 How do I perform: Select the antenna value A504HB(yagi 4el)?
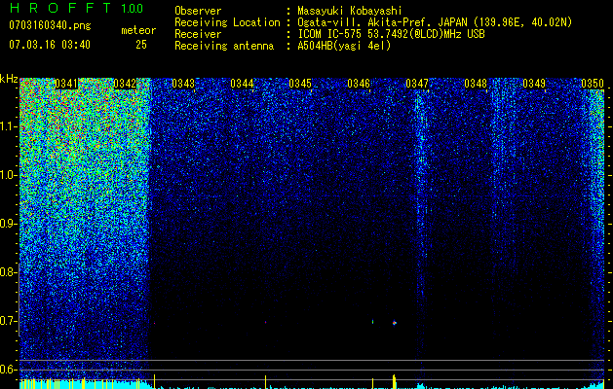click(x=344, y=46)
